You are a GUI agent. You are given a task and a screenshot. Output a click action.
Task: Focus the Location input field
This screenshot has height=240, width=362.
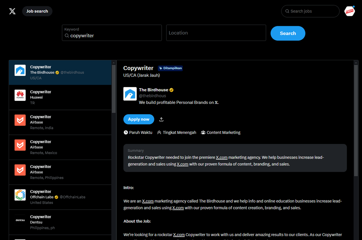216,33
